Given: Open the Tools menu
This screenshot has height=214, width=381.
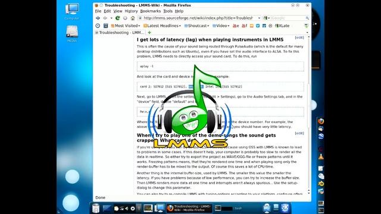Looking at the screenshot, I should (168, 11).
